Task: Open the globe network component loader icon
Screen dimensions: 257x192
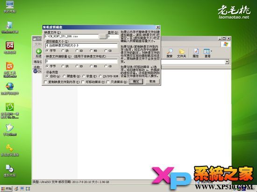Action: (x=10, y=86)
